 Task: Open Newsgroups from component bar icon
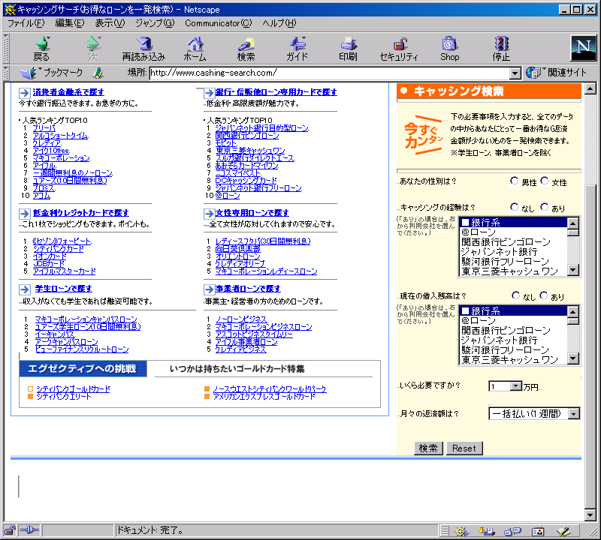click(512, 531)
